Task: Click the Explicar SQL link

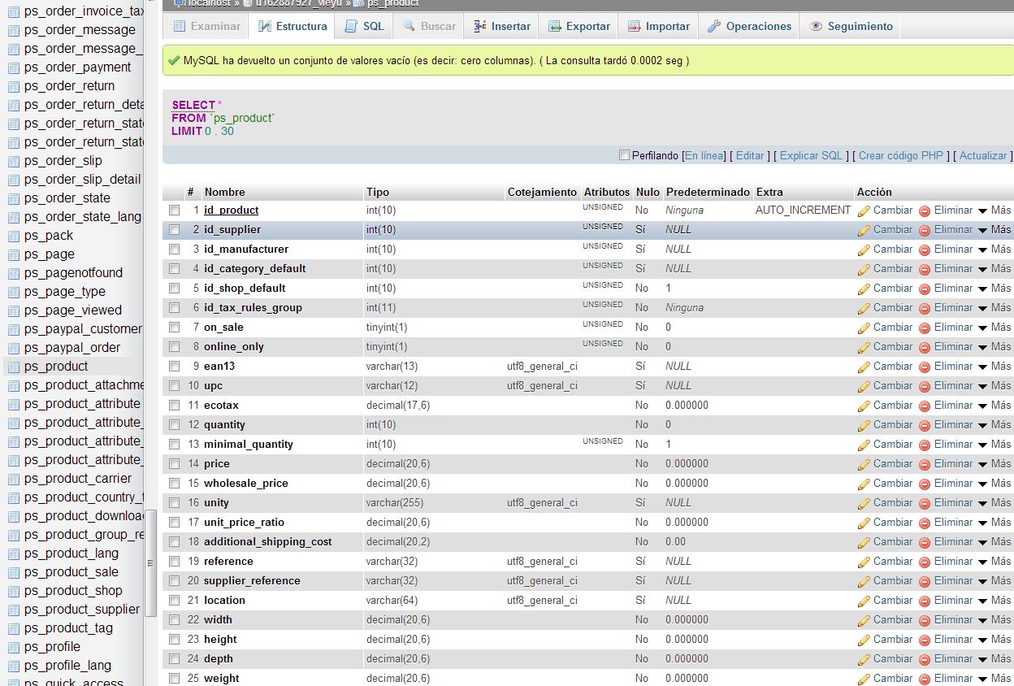Action: [811, 155]
